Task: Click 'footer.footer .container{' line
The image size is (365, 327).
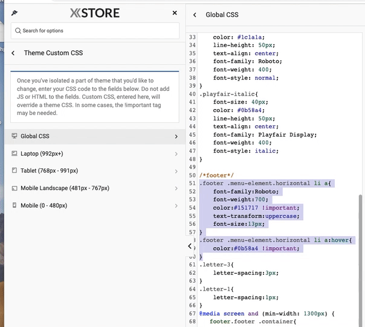Action: click(x=253, y=322)
